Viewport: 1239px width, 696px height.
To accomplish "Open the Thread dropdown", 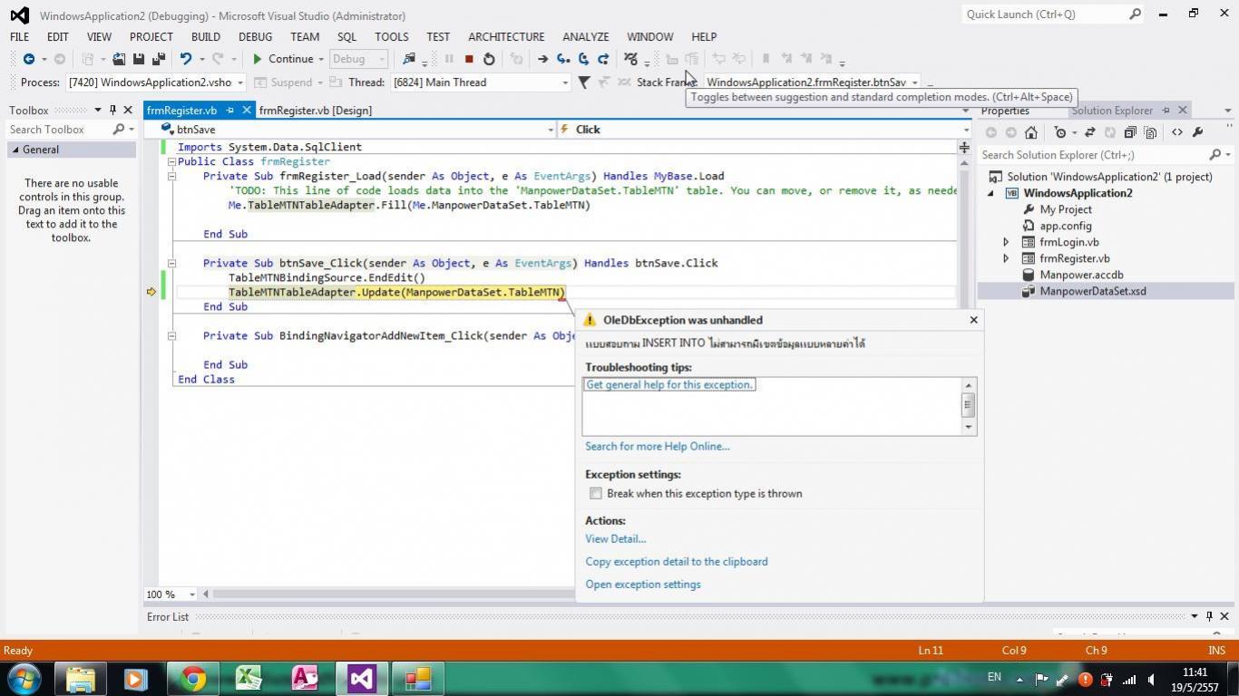I will [x=564, y=82].
